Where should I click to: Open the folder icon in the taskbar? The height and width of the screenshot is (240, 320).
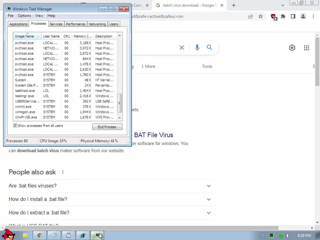25,236
